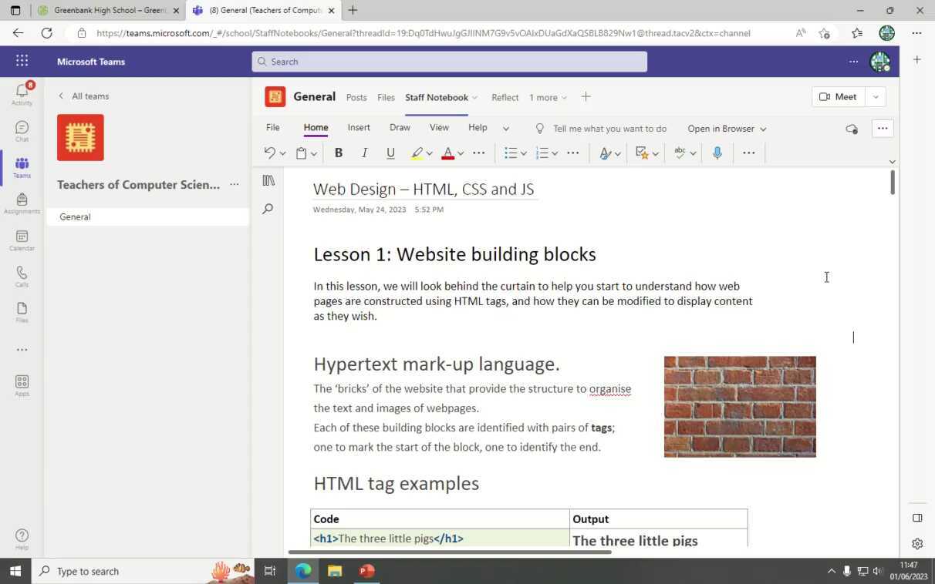Apply underline to text
This screenshot has height=584, width=935.
click(390, 153)
